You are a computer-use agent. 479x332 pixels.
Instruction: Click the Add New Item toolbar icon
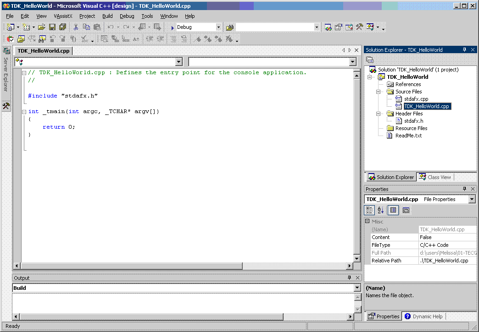click(27, 27)
